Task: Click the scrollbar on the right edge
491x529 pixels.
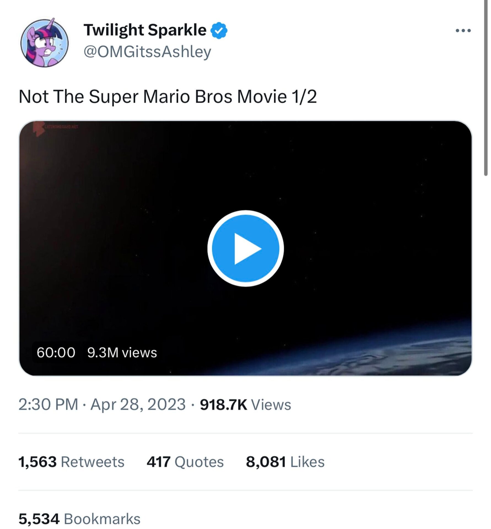Action: 486,88
